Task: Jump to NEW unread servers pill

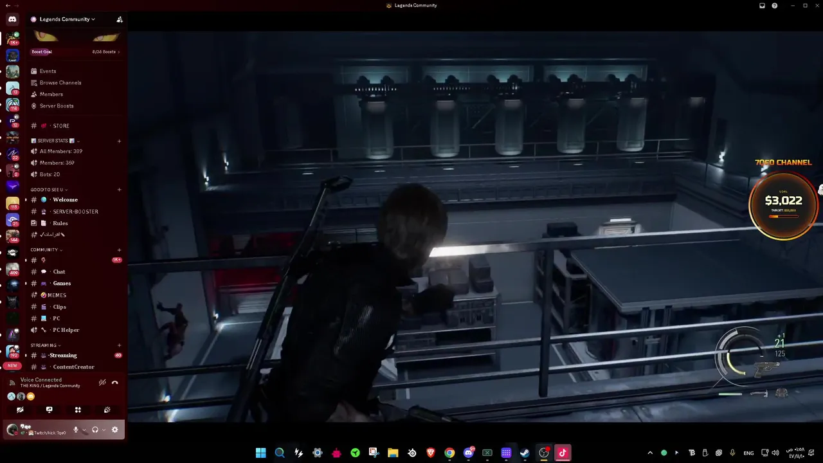Action: click(x=12, y=365)
